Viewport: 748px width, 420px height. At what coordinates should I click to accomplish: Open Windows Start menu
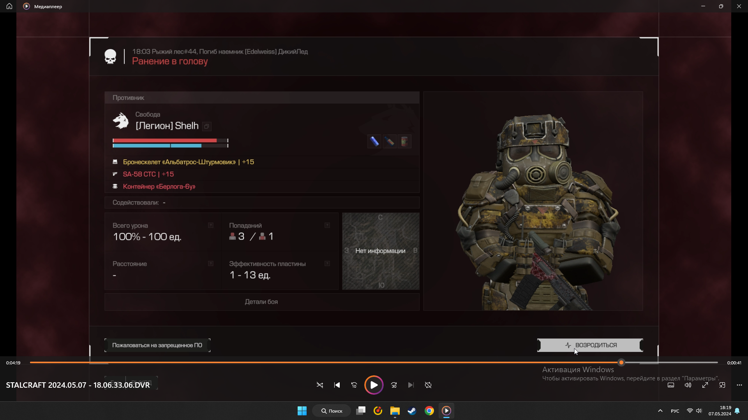tap(302, 411)
